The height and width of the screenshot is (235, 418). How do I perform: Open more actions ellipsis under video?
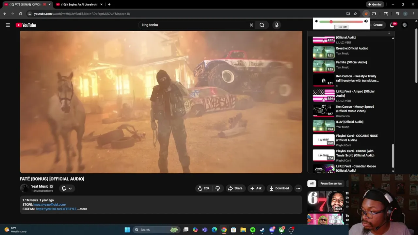click(298, 188)
